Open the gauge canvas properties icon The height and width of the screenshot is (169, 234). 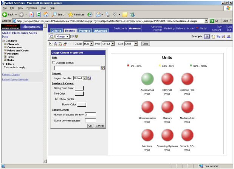click(x=51, y=44)
